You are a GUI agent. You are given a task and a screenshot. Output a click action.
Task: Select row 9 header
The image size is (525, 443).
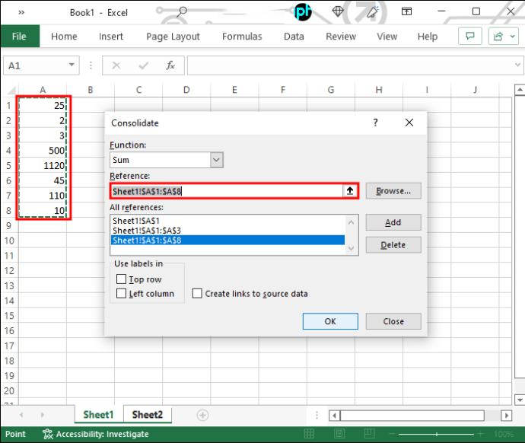9,225
